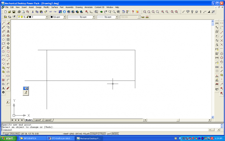
Task: Open the color ByLayer dropdown
Action: point(65,17)
